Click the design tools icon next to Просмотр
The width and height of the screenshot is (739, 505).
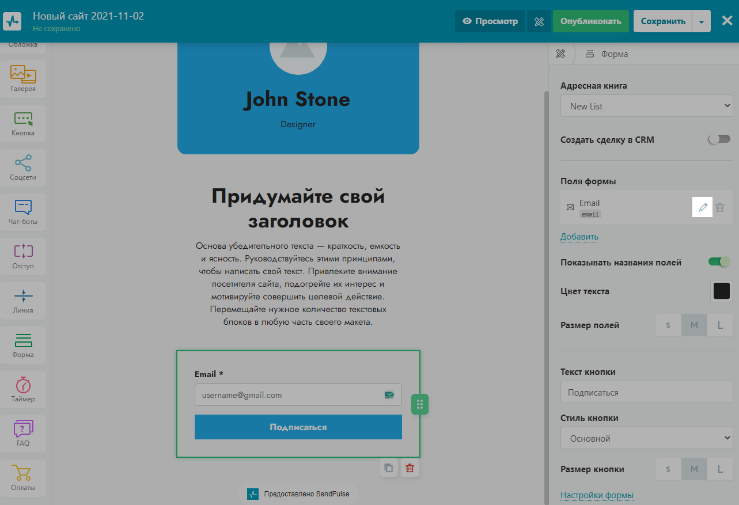(x=539, y=21)
